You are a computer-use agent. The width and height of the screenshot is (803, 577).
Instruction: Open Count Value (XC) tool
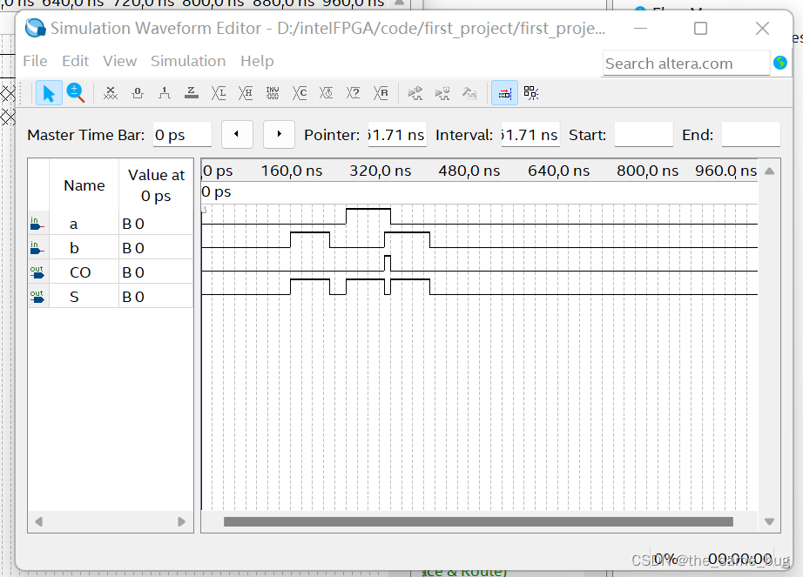coord(300,93)
